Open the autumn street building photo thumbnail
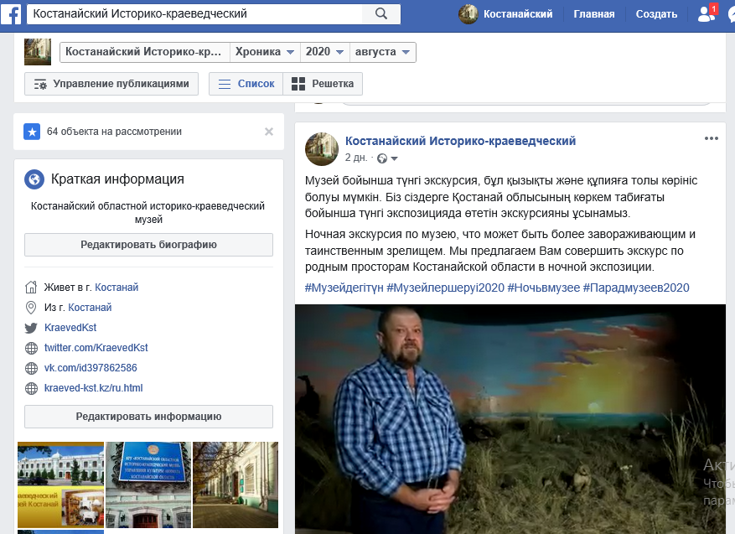The height and width of the screenshot is (534, 735). pyautogui.click(x=236, y=485)
